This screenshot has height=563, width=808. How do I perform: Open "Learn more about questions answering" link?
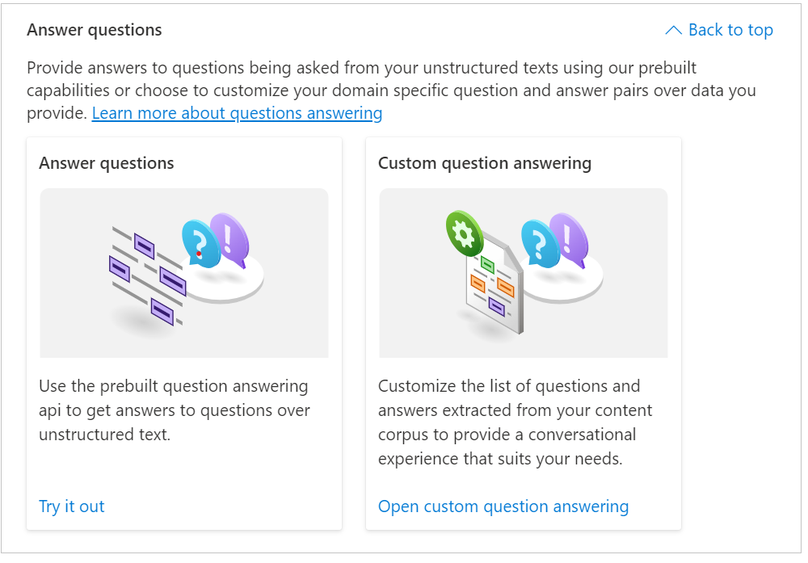point(237,113)
